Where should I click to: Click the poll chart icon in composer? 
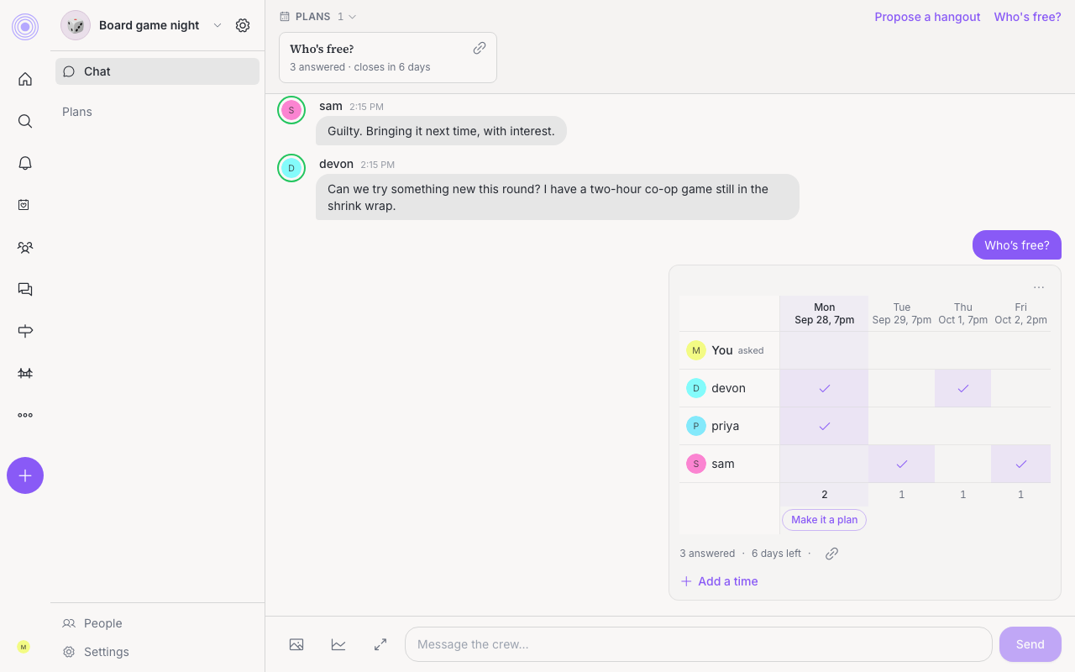(x=338, y=644)
